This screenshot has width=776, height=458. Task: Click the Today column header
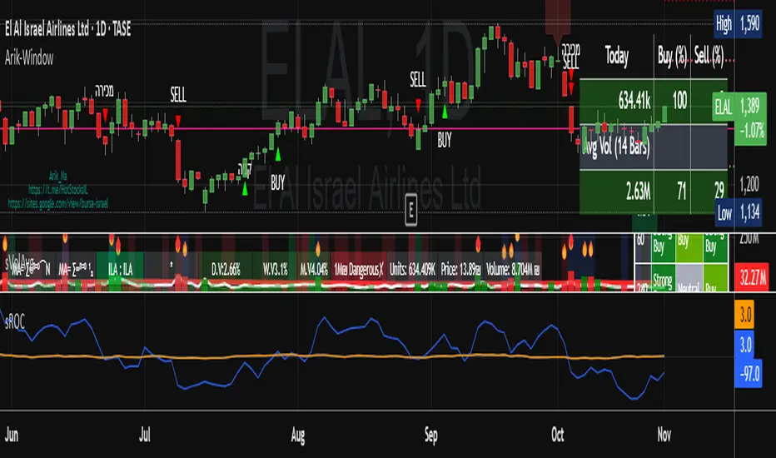[617, 56]
